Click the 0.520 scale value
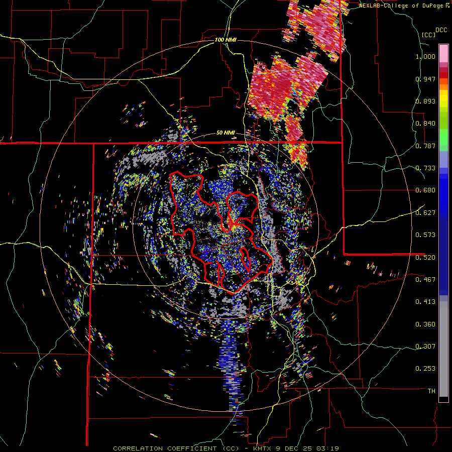Viewport: 452px width, 452px height. [x=425, y=257]
